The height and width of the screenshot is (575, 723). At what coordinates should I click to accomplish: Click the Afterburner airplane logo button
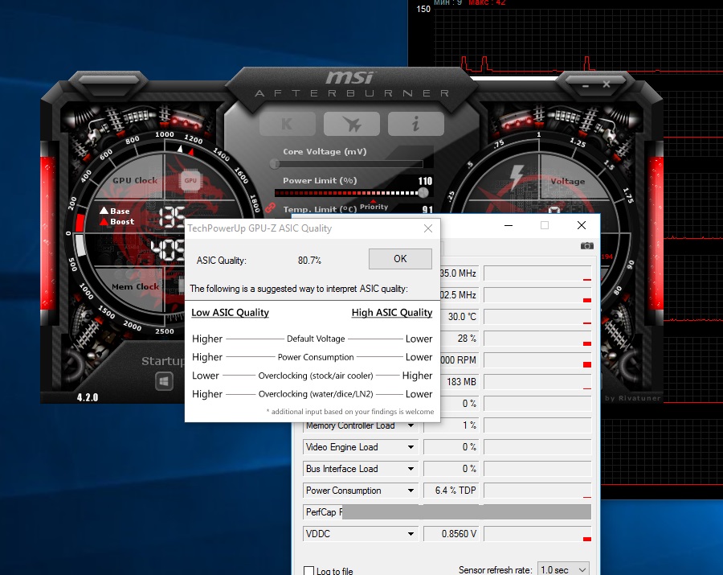[x=351, y=124]
